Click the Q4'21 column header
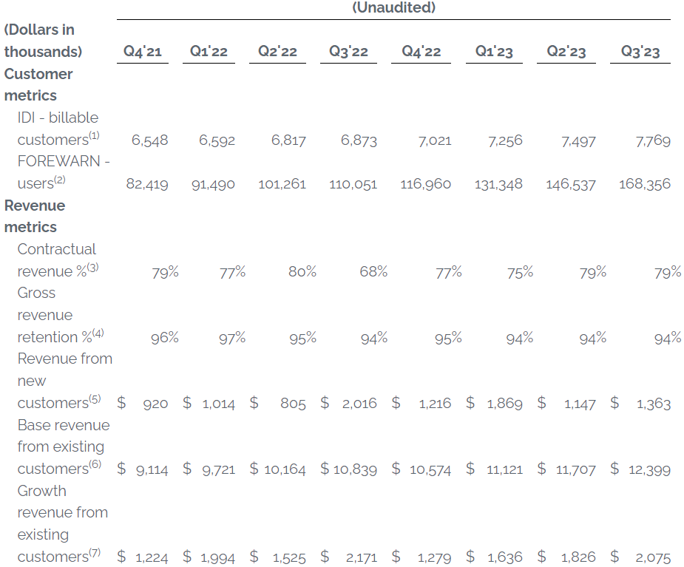Viewport: 684px width, 567px height. click(x=142, y=52)
